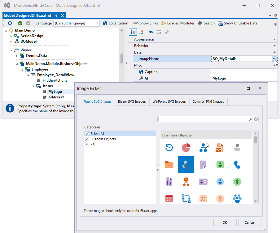Uncheck the Select All category checkbox

87,134
